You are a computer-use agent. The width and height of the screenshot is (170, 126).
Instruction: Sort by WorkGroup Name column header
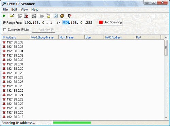44,37
